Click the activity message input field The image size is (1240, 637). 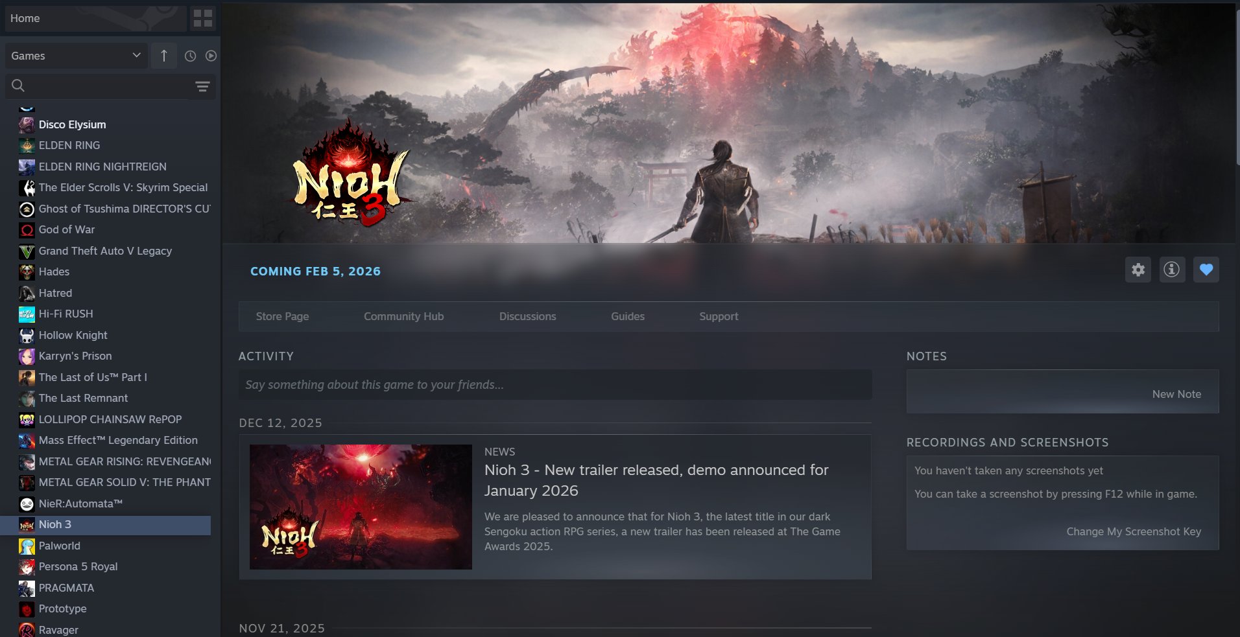[x=555, y=385]
